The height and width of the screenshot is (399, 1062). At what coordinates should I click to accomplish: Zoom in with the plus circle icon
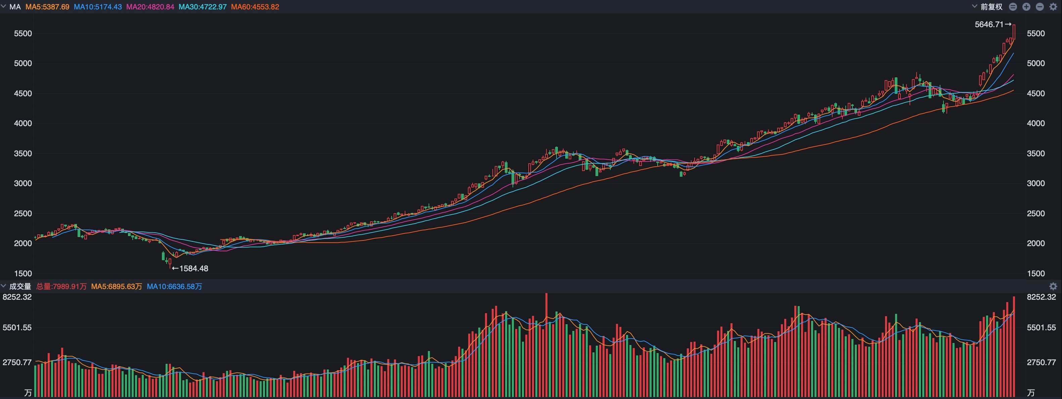[x=1026, y=7]
